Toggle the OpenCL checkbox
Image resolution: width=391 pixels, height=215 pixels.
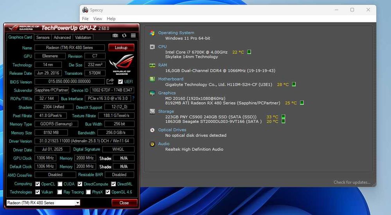pos(38,184)
